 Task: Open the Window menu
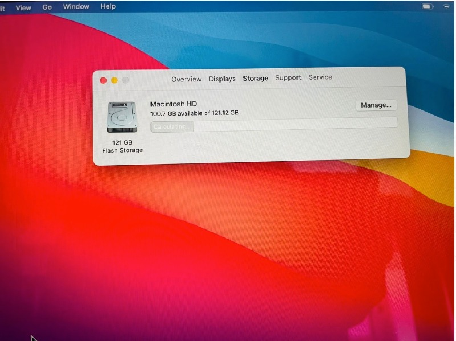tap(76, 7)
